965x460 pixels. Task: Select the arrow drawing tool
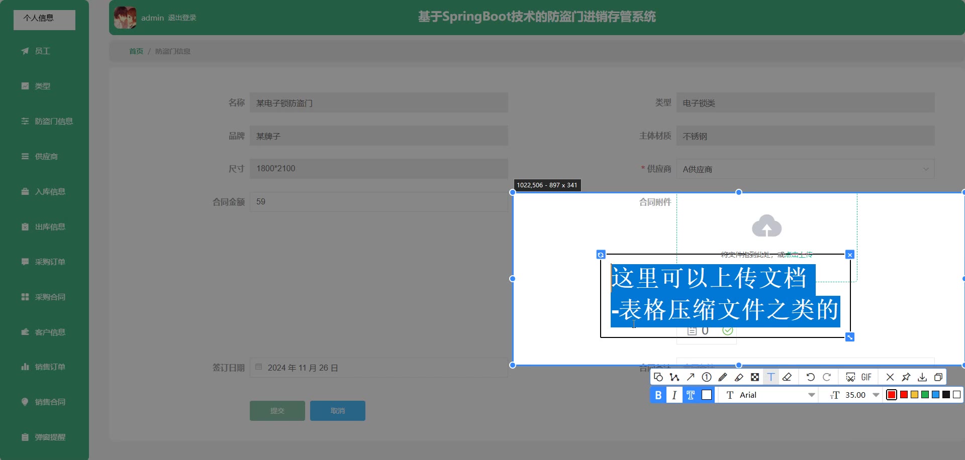(x=691, y=377)
